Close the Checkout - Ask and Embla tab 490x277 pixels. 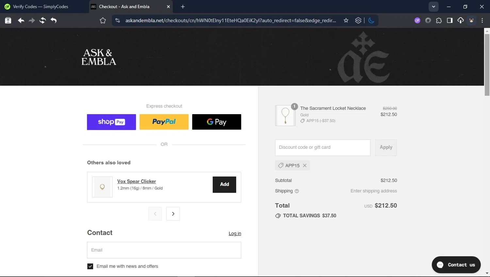(x=168, y=7)
